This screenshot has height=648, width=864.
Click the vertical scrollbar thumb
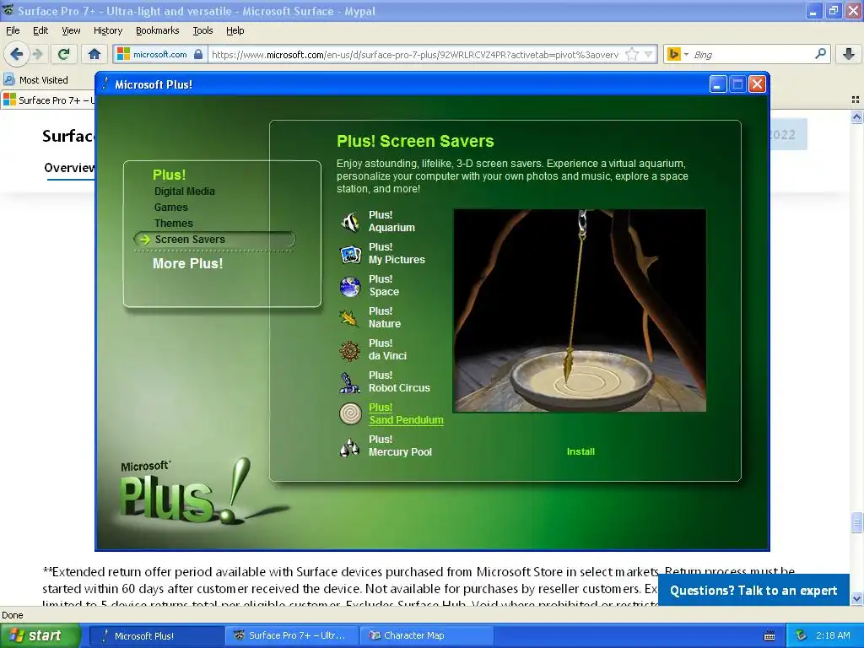[x=856, y=522]
